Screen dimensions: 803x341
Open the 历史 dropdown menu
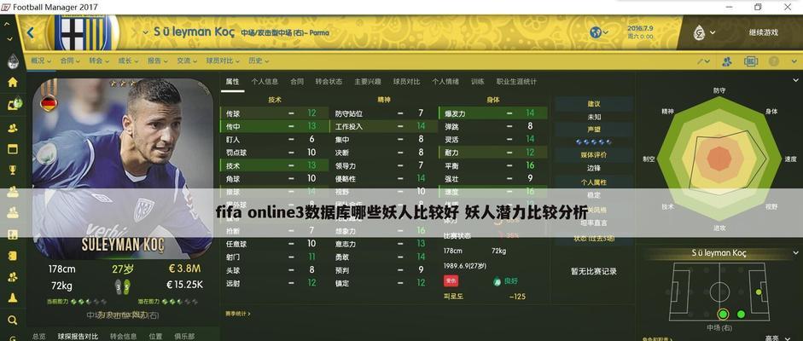point(259,61)
